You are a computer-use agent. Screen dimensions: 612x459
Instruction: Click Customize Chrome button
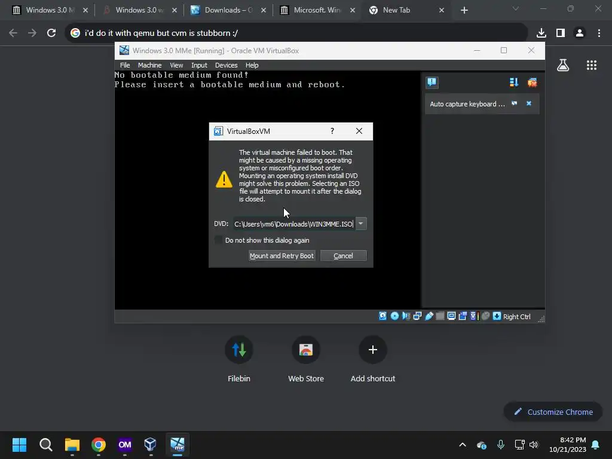pyautogui.click(x=553, y=412)
